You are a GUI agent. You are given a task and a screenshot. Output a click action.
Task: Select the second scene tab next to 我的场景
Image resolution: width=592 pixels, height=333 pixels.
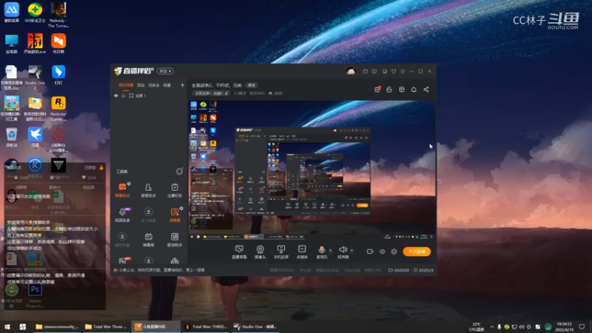click(x=141, y=85)
